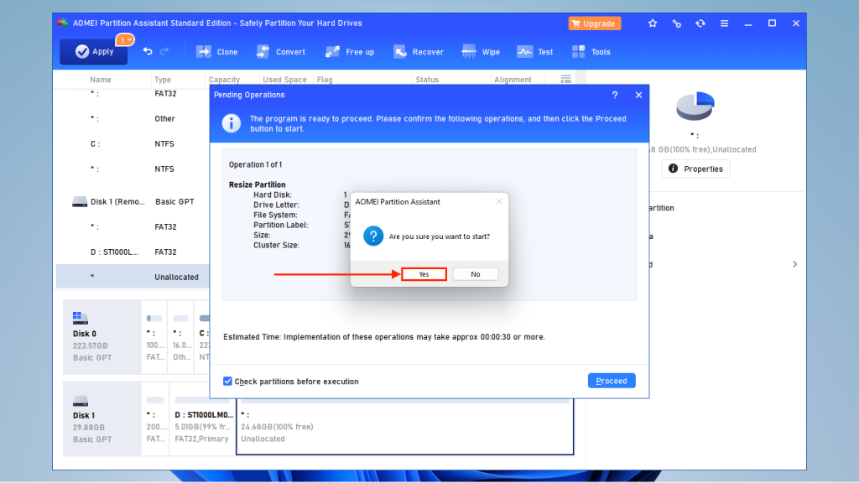This screenshot has height=483, width=859.
Task: Open the Convert tool
Action: [281, 51]
